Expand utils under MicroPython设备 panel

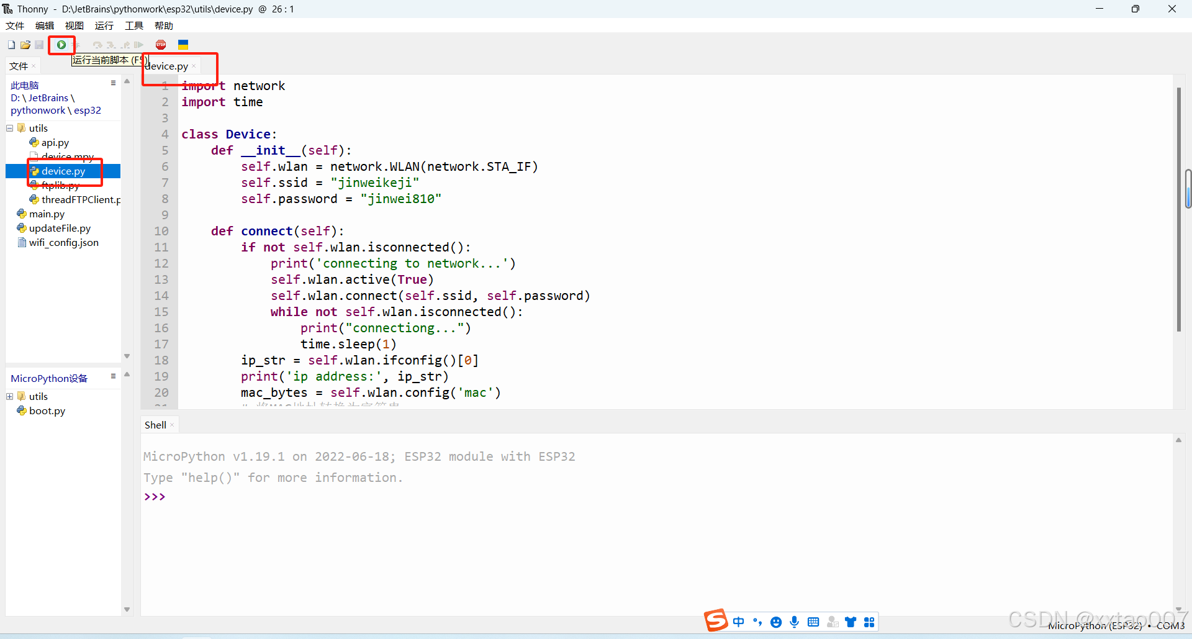(9, 396)
